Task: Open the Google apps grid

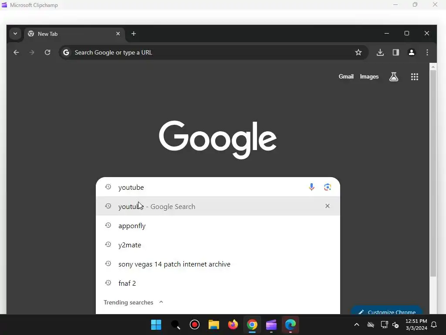Action: pyautogui.click(x=415, y=77)
